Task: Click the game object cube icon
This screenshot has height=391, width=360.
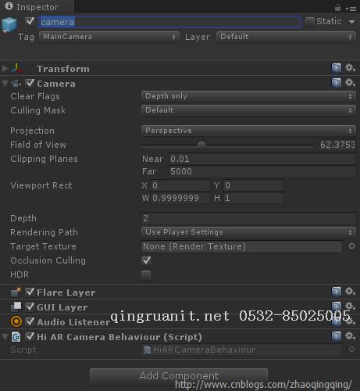Action: point(9,25)
